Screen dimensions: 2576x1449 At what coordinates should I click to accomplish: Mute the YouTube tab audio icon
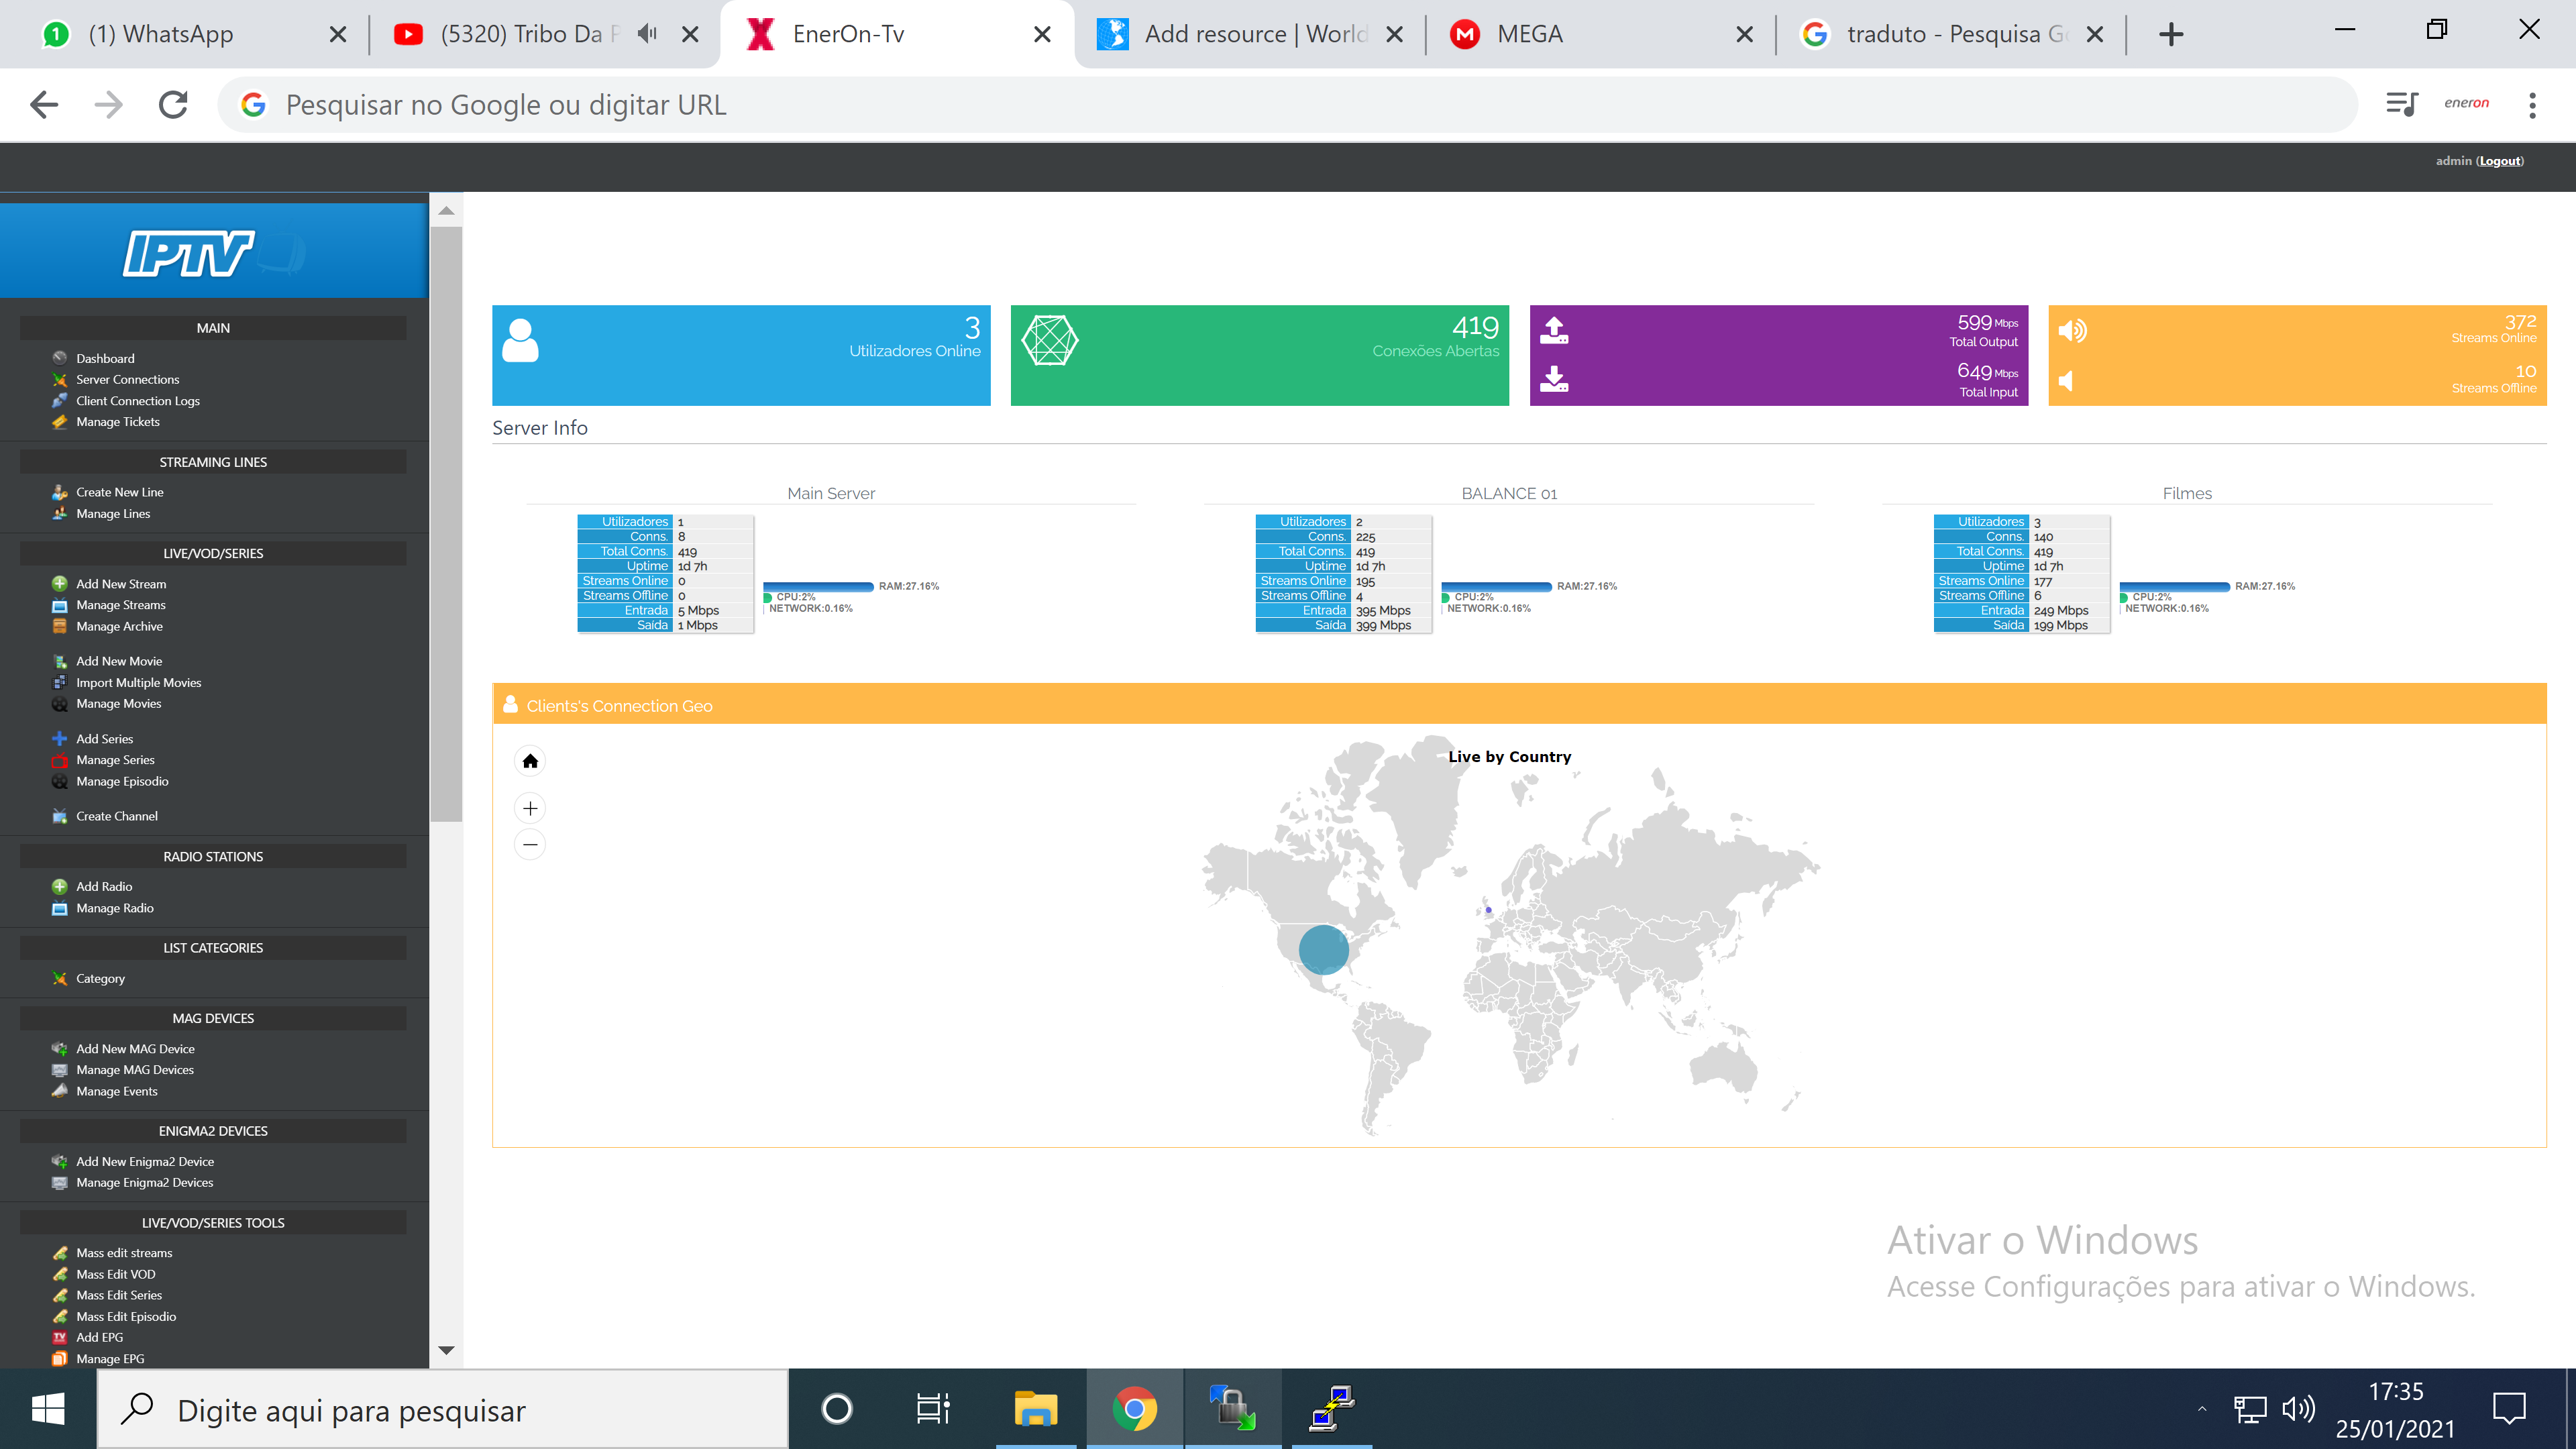click(647, 34)
